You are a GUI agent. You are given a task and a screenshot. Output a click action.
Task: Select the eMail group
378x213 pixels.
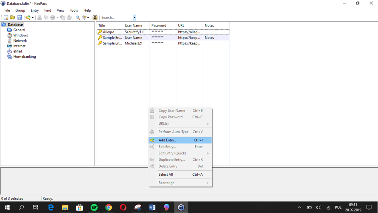18,51
